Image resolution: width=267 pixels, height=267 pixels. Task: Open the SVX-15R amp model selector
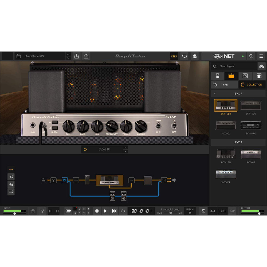pyautogui.click(x=104, y=150)
